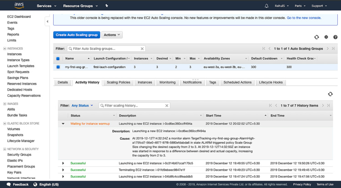Uncheck the my-first-asg-group row checkbox
This screenshot has width=341, height=188.
pos(58,67)
